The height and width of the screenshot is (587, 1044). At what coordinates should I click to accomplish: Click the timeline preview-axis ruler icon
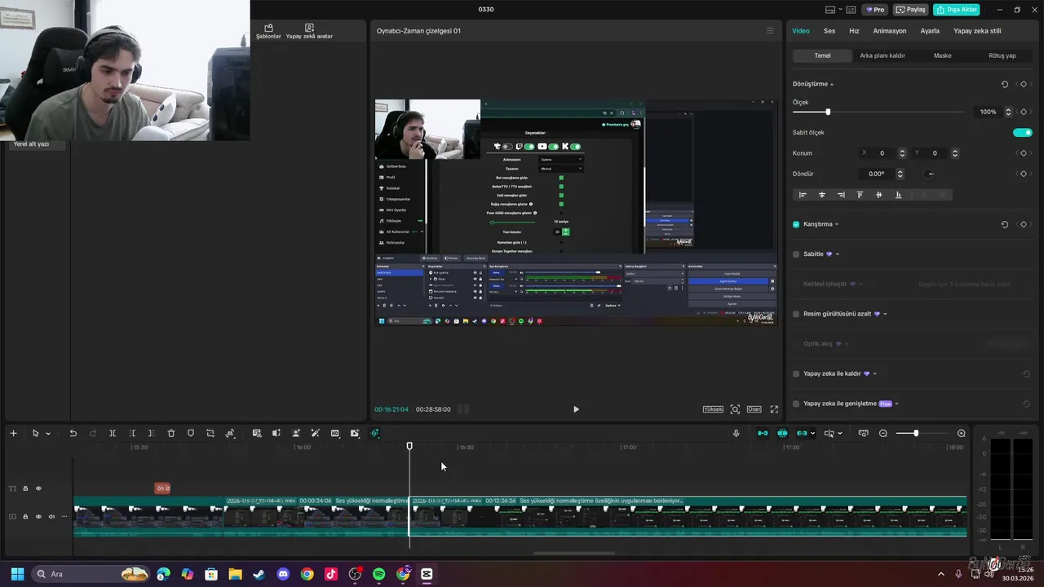pyautogui.click(x=864, y=433)
